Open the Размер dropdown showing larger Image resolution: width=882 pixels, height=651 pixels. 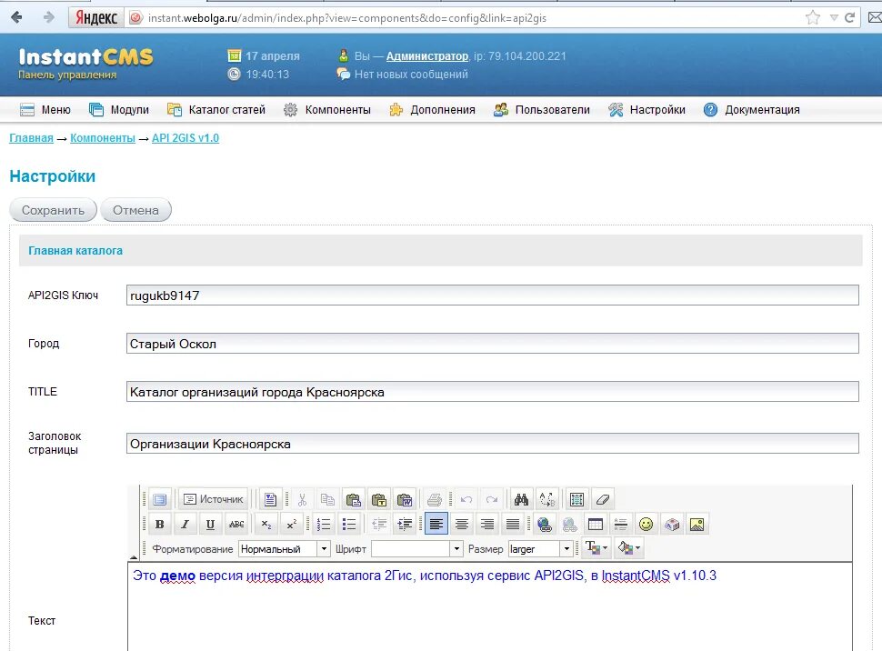coord(540,548)
